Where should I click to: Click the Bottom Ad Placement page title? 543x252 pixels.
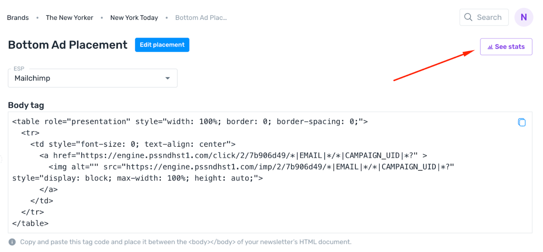[68, 45]
